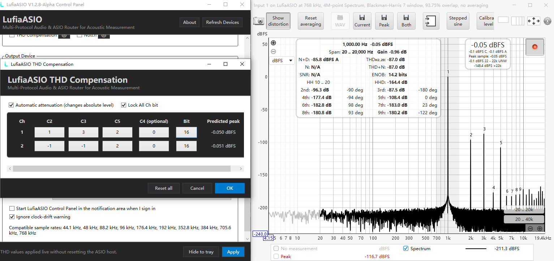
Task: Click the -240.0 axis limit box
Action: (260, 234)
